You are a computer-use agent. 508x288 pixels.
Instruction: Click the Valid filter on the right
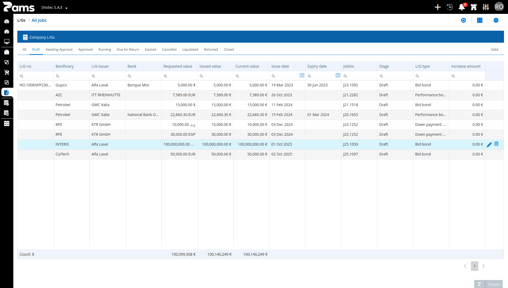(x=494, y=50)
